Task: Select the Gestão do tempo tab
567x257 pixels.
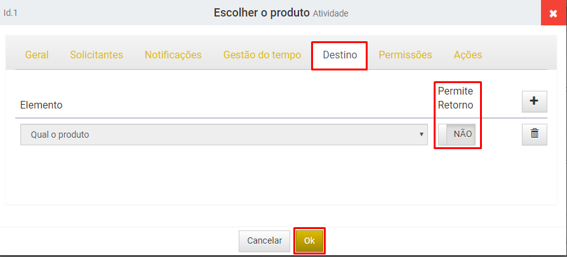Action: 262,55
